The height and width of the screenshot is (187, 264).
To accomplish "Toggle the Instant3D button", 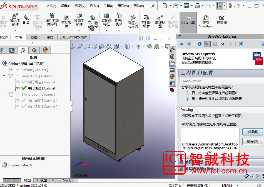I will [x=188, y=23].
